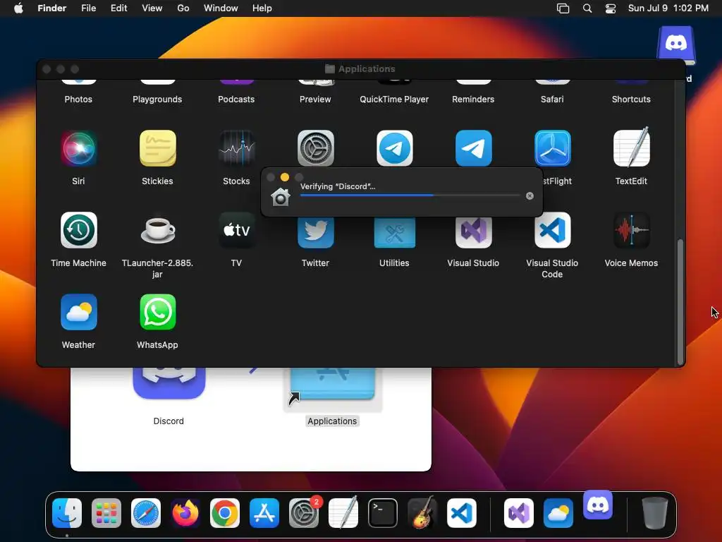Open Visual Studio Code from the Dock

pos(461,513)
